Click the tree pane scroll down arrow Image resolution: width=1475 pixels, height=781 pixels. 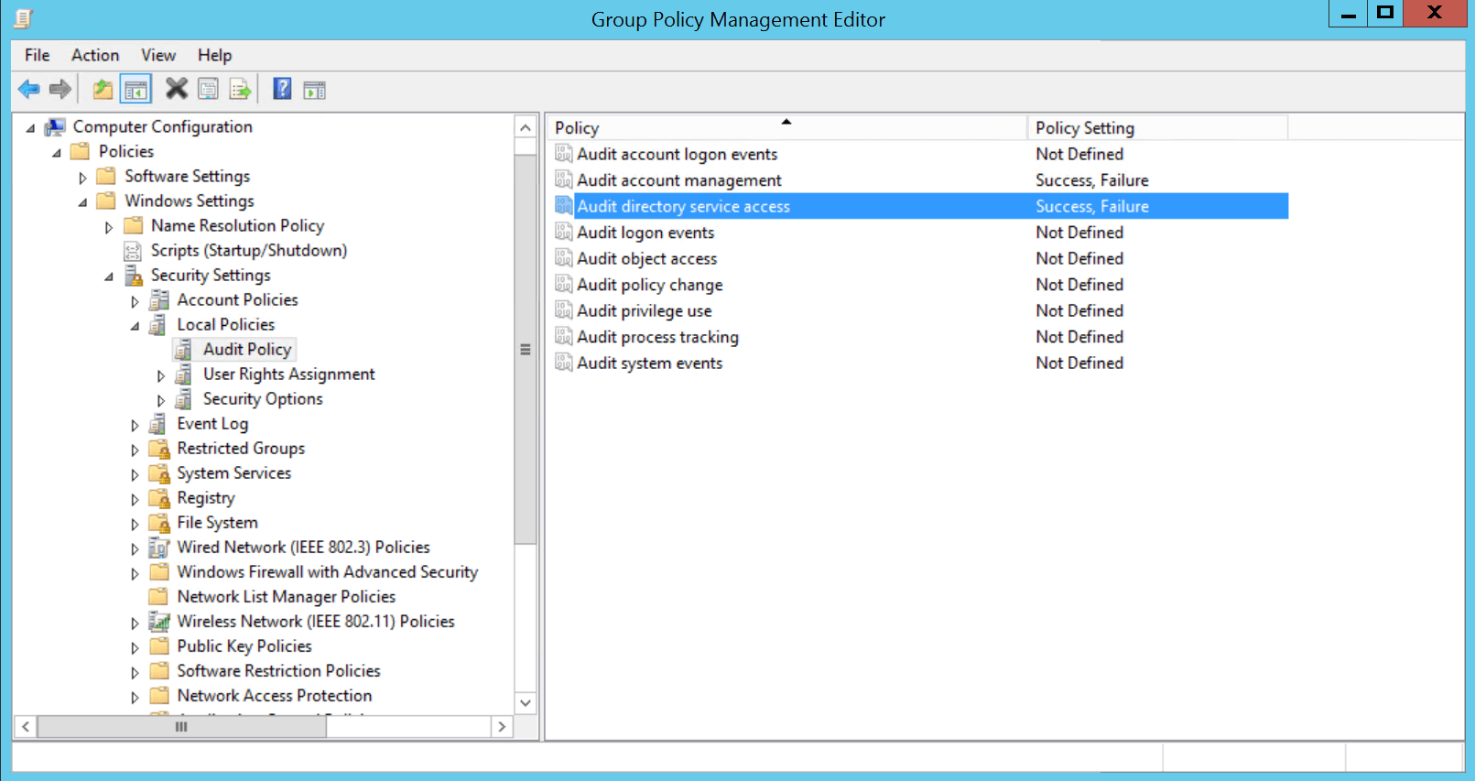(526, 703)
